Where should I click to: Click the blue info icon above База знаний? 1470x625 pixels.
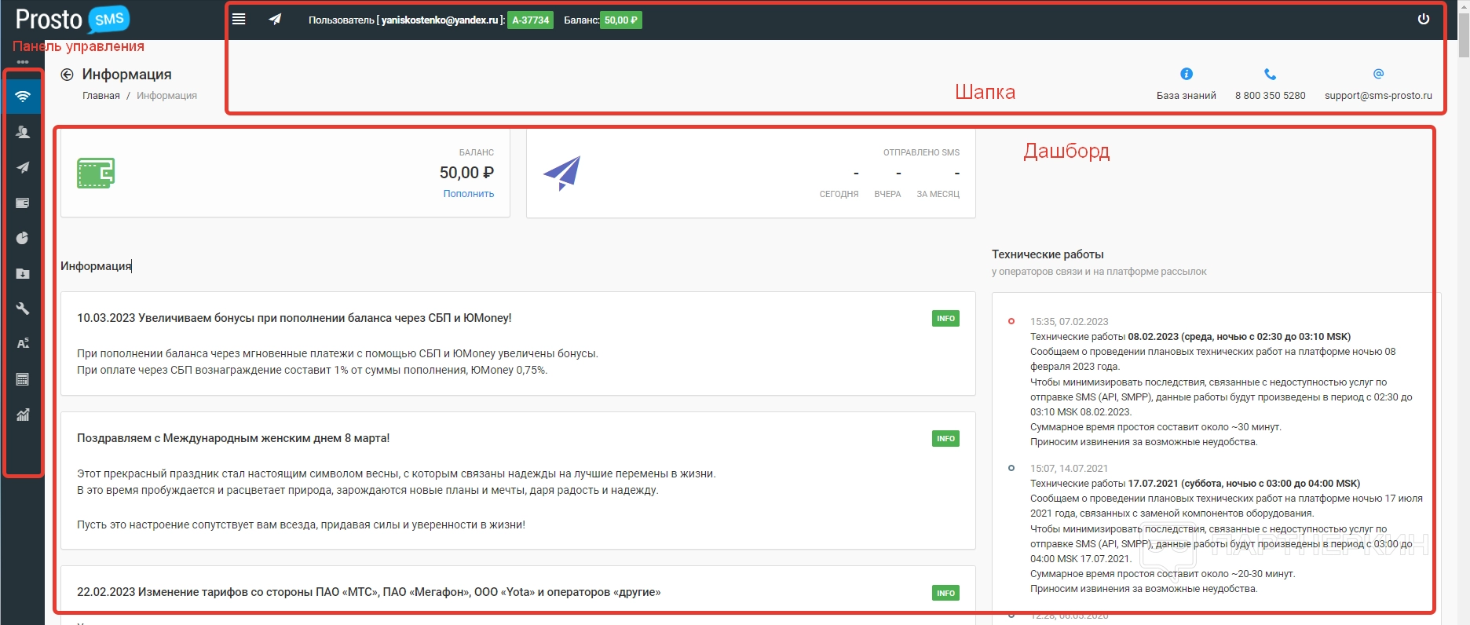pyautogui.click(x=1187, y=74)
